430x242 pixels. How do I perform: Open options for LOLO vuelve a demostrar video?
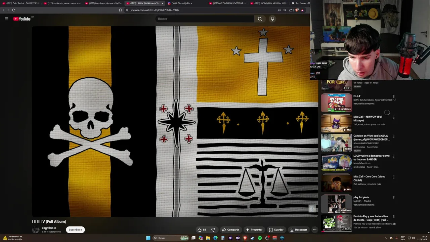[394, 156]
